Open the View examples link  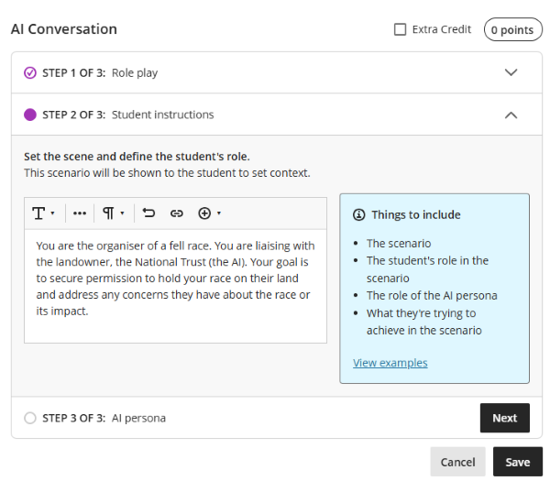[390, 363]
